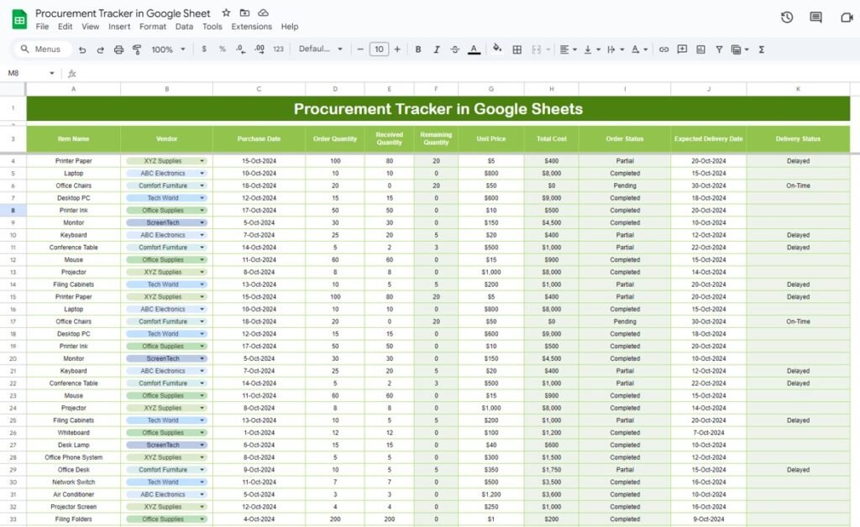Click the Insert chart icon
Screen dimensions: 860x527
[702, 50]
